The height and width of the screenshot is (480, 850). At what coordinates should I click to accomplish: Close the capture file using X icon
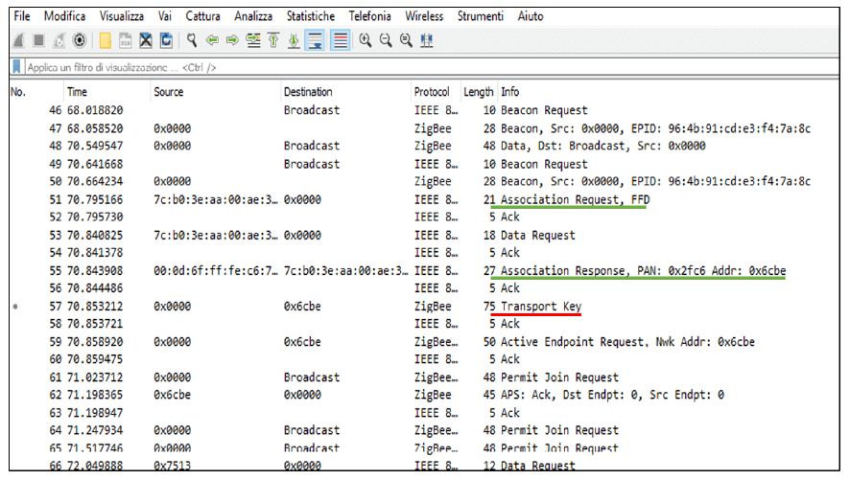pyautogui.click(x=146, y=41)
